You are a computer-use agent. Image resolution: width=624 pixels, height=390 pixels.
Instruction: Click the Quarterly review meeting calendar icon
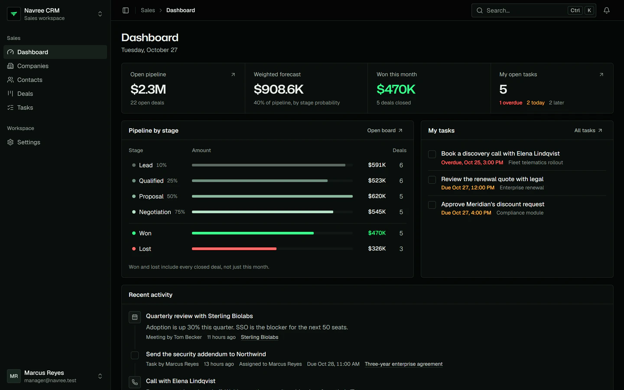click(x=135, y=317)
